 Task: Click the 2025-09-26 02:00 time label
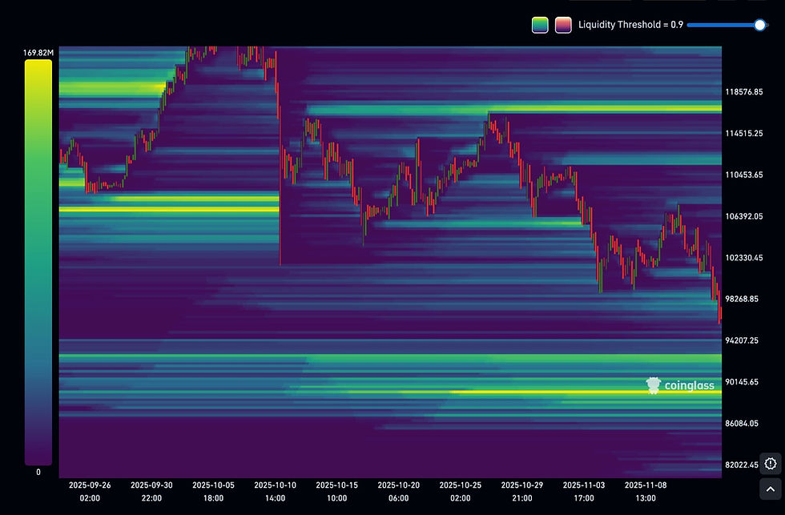point(90,492)
